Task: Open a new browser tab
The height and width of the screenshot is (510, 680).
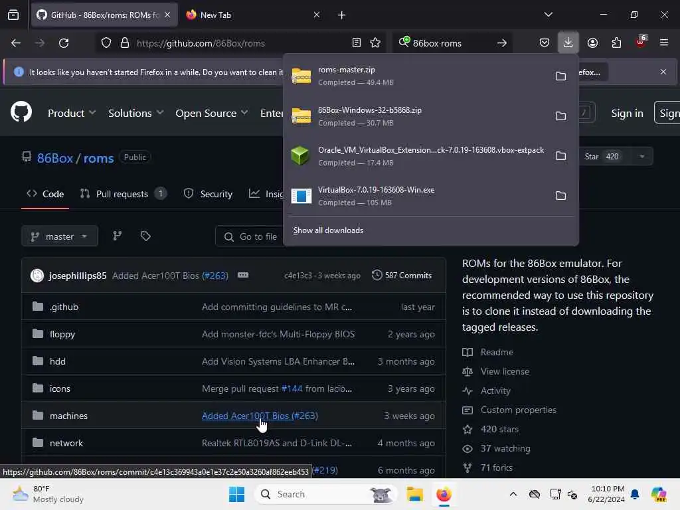Action: tap(342, 15)
